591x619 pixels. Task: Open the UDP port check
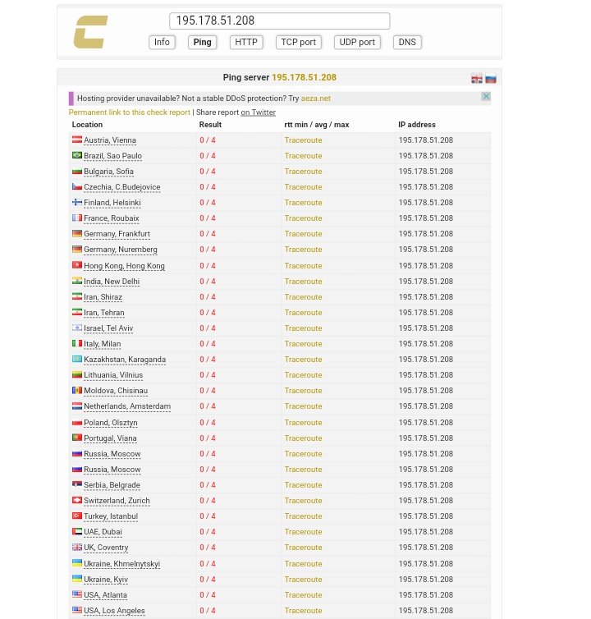pyautogui.click(x=357, y=42)
